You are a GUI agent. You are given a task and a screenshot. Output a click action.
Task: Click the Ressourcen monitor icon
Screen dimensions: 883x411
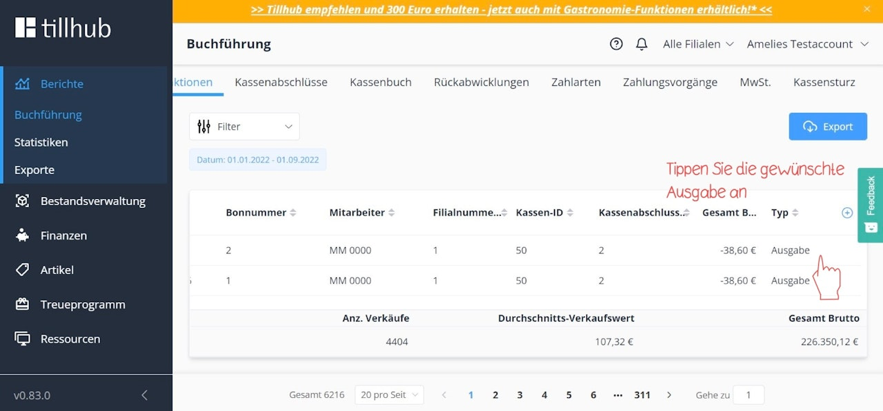[x=23, y=339]
